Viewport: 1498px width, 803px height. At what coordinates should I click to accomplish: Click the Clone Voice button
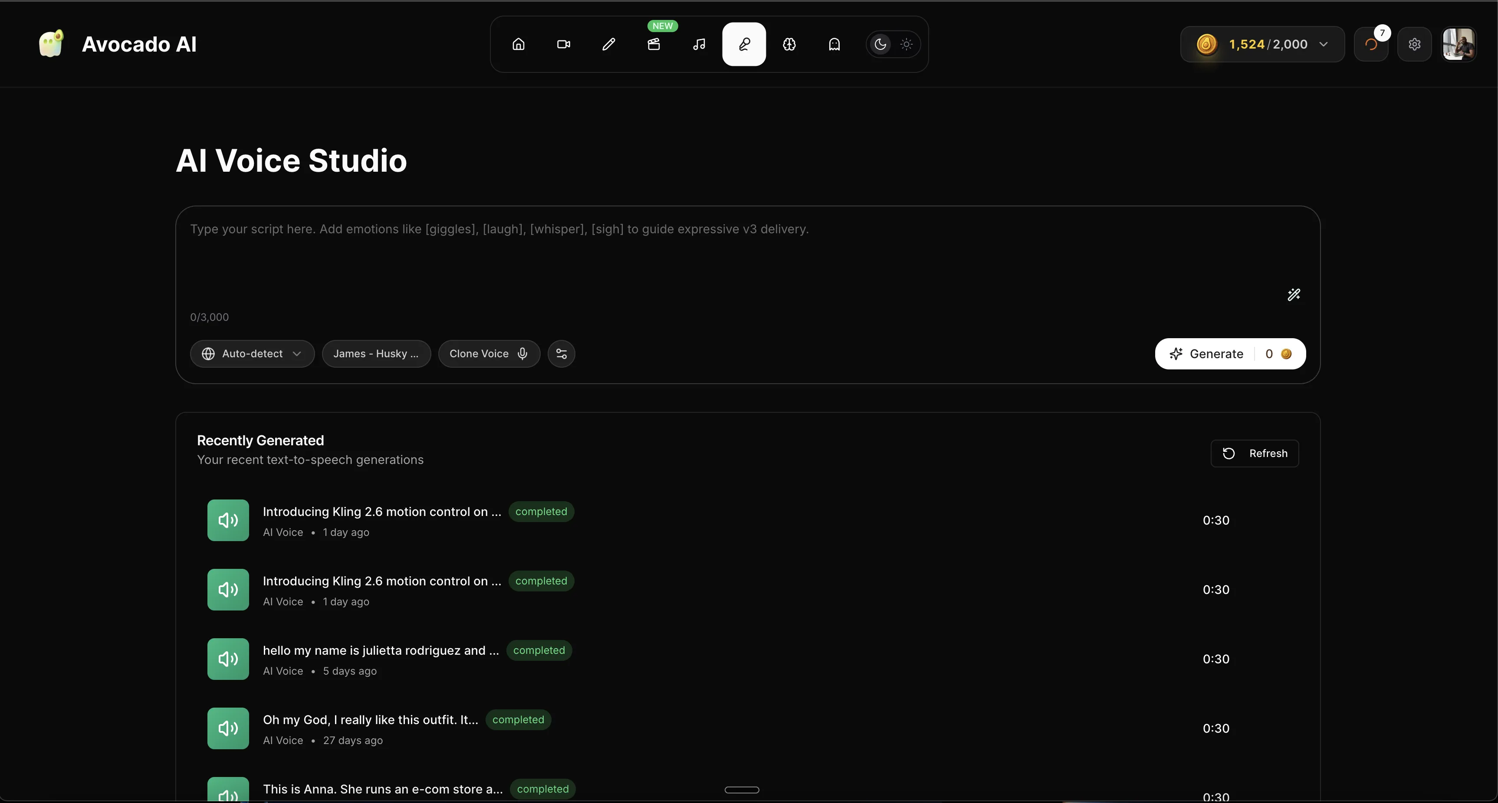click(x=489, y=354)
